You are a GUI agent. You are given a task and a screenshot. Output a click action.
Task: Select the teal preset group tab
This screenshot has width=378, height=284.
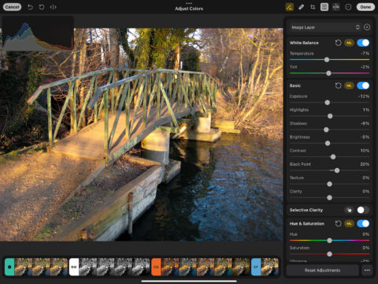click(x=9, y=267)
